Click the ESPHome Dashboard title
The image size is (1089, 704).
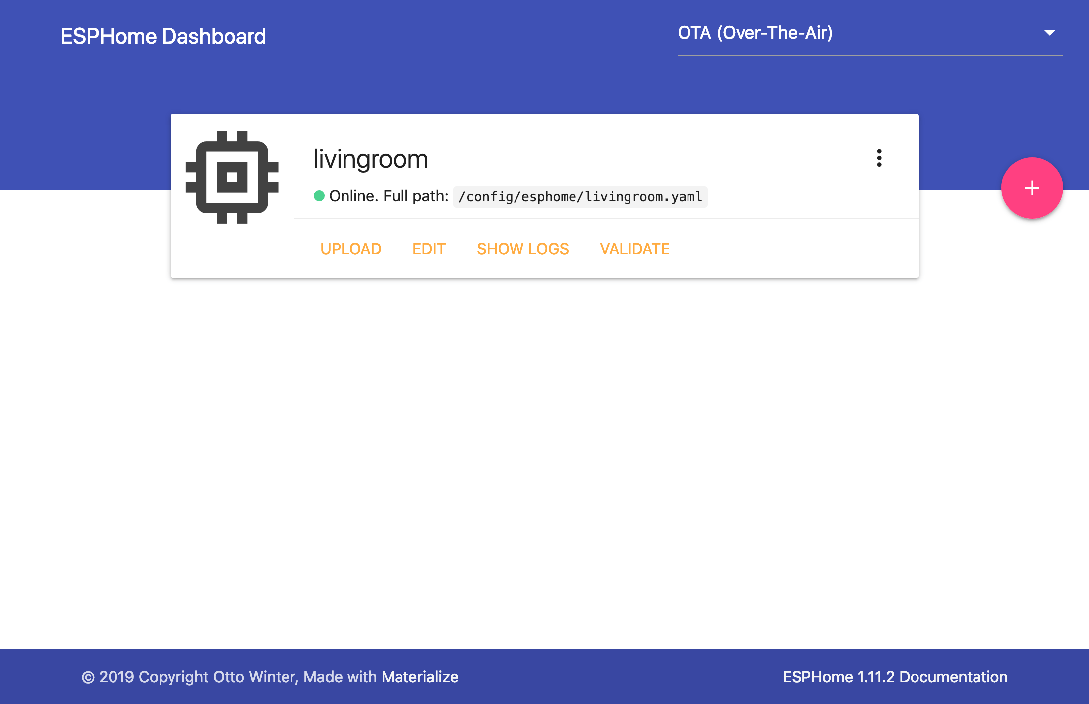[x=163, y=35]
